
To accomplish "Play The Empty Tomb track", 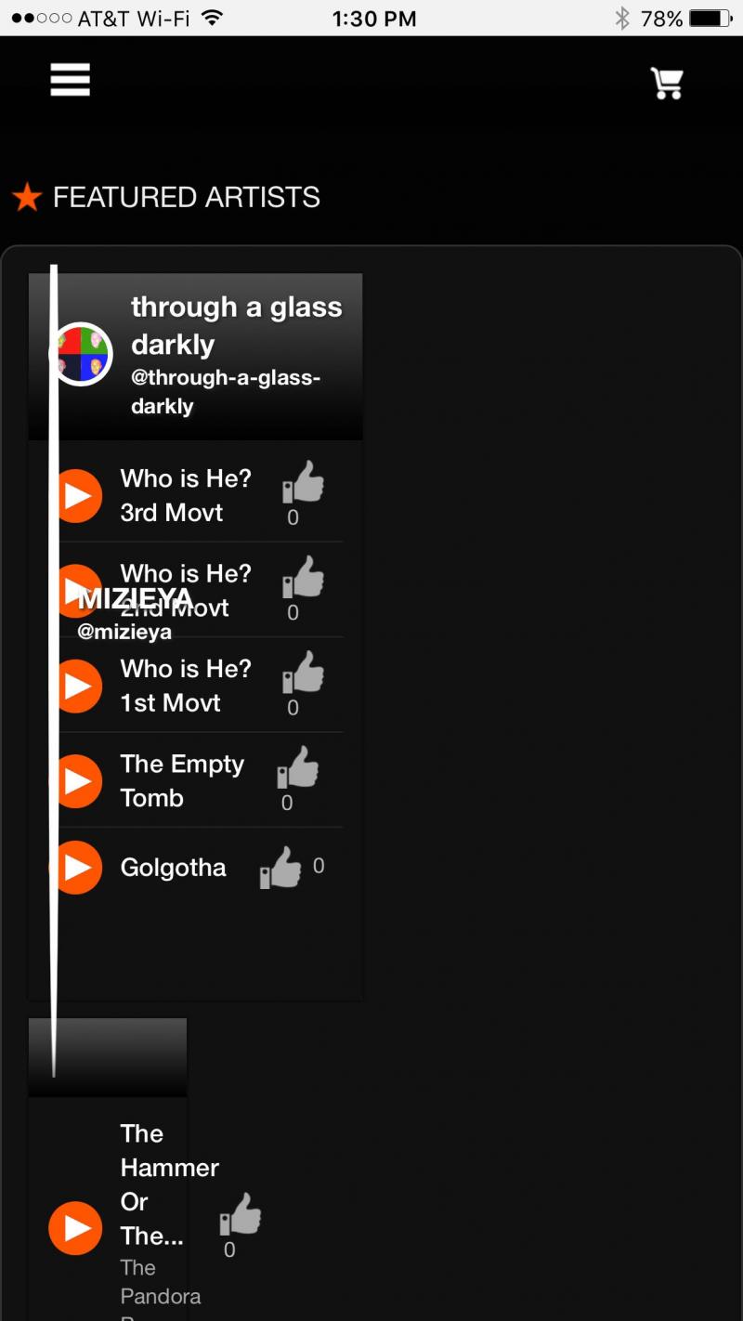I will tap(77, 781).
